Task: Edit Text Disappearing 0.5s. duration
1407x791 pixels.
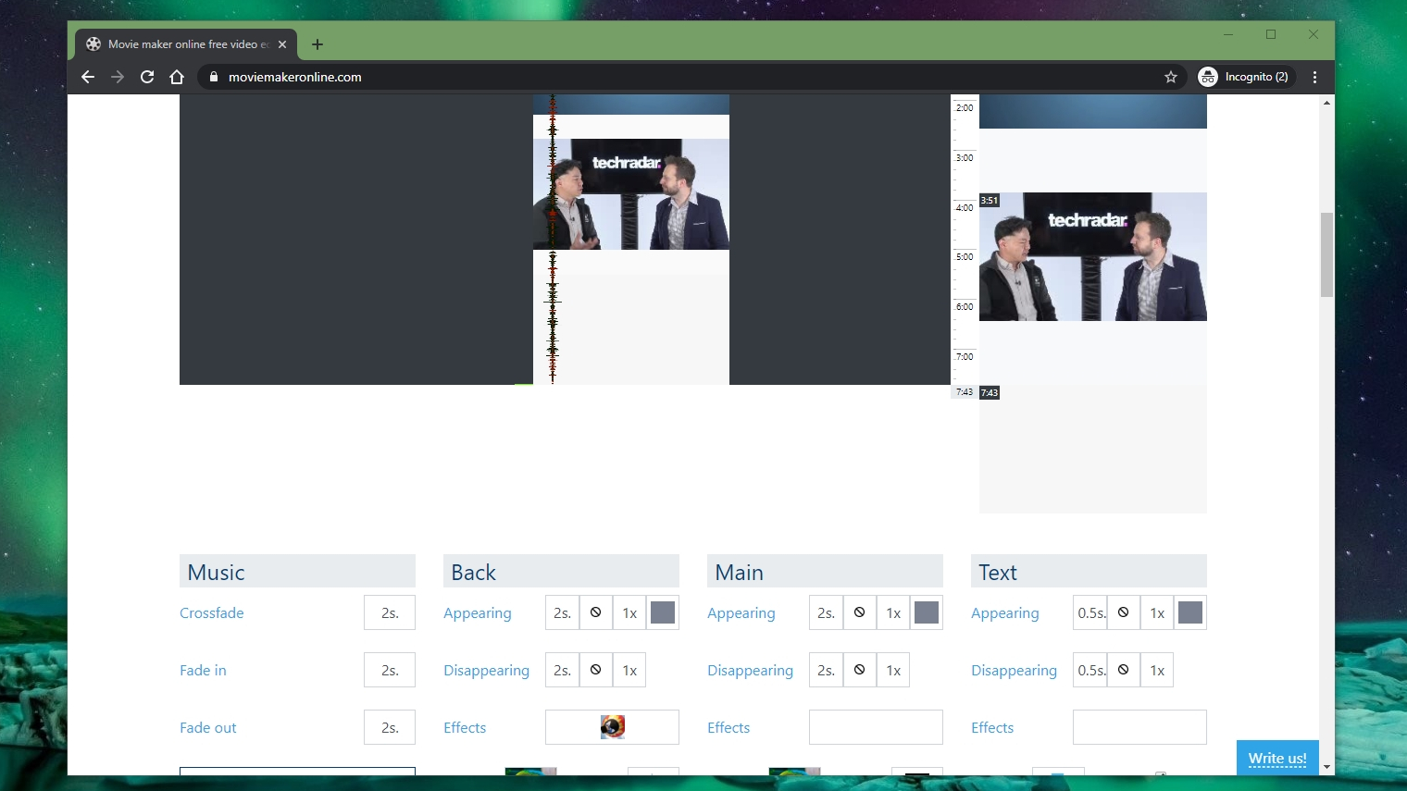Action: tap(1090, 670)
